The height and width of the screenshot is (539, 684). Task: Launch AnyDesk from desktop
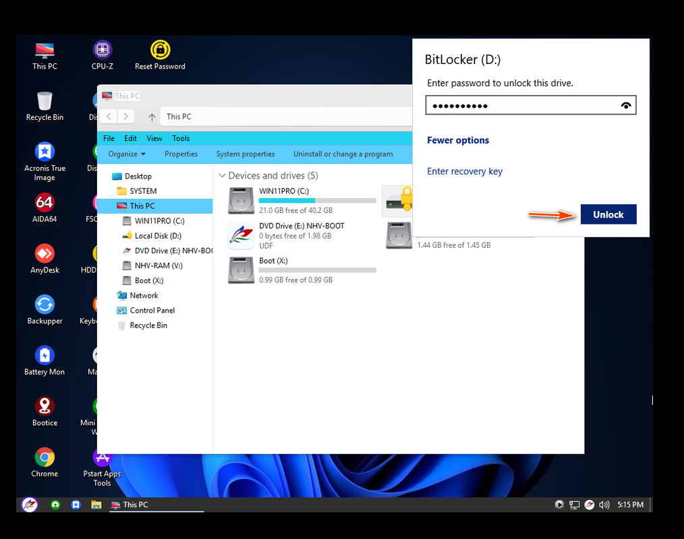click(45, 259)
